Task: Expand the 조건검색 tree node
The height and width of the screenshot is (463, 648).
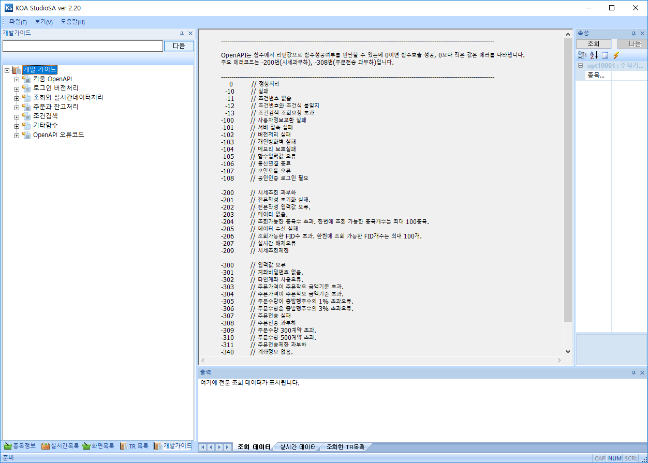Action: (16, 117)
